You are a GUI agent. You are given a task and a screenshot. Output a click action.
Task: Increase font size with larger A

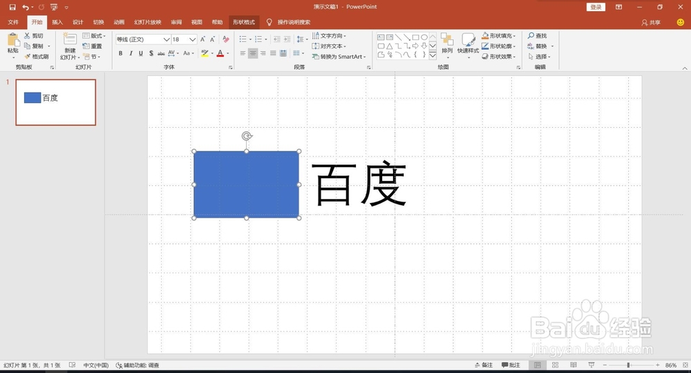coord(202,39)
